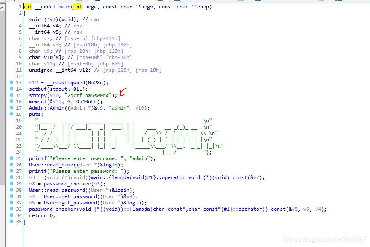Screen dimensions: 370x247
Task: Click the char v10[8] declaration
Action: [x=47, y=58]
